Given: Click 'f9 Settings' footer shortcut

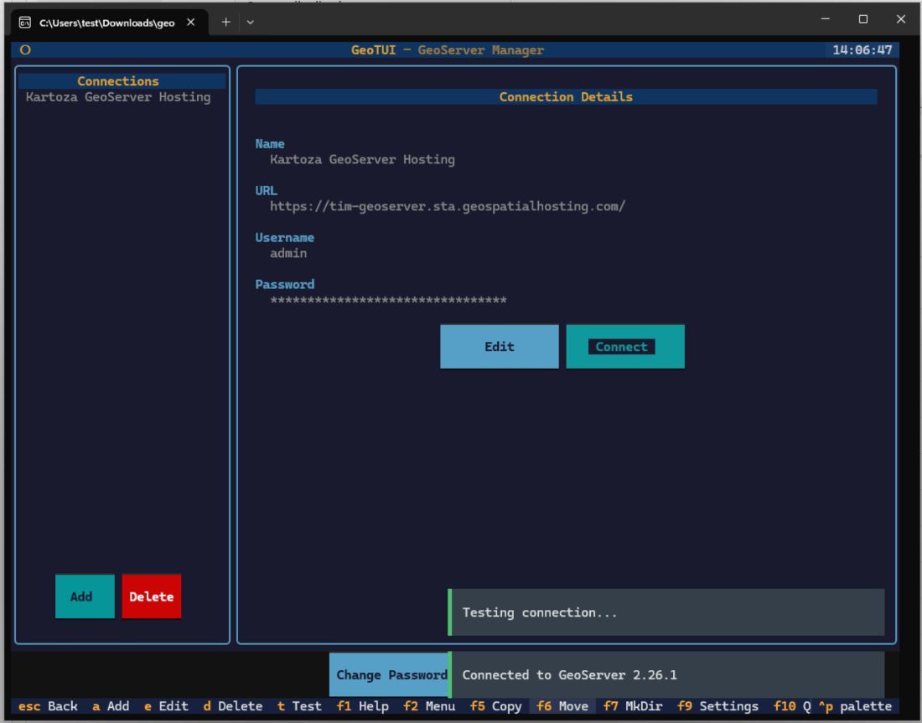Looking at the screenshot, I should [717, 706].
